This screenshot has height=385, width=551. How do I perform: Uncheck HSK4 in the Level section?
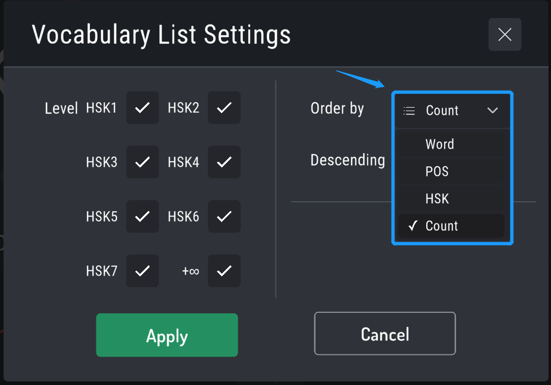224,162
